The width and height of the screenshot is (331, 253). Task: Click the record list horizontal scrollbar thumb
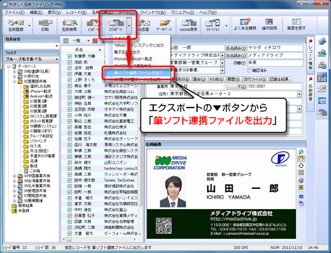69,239
